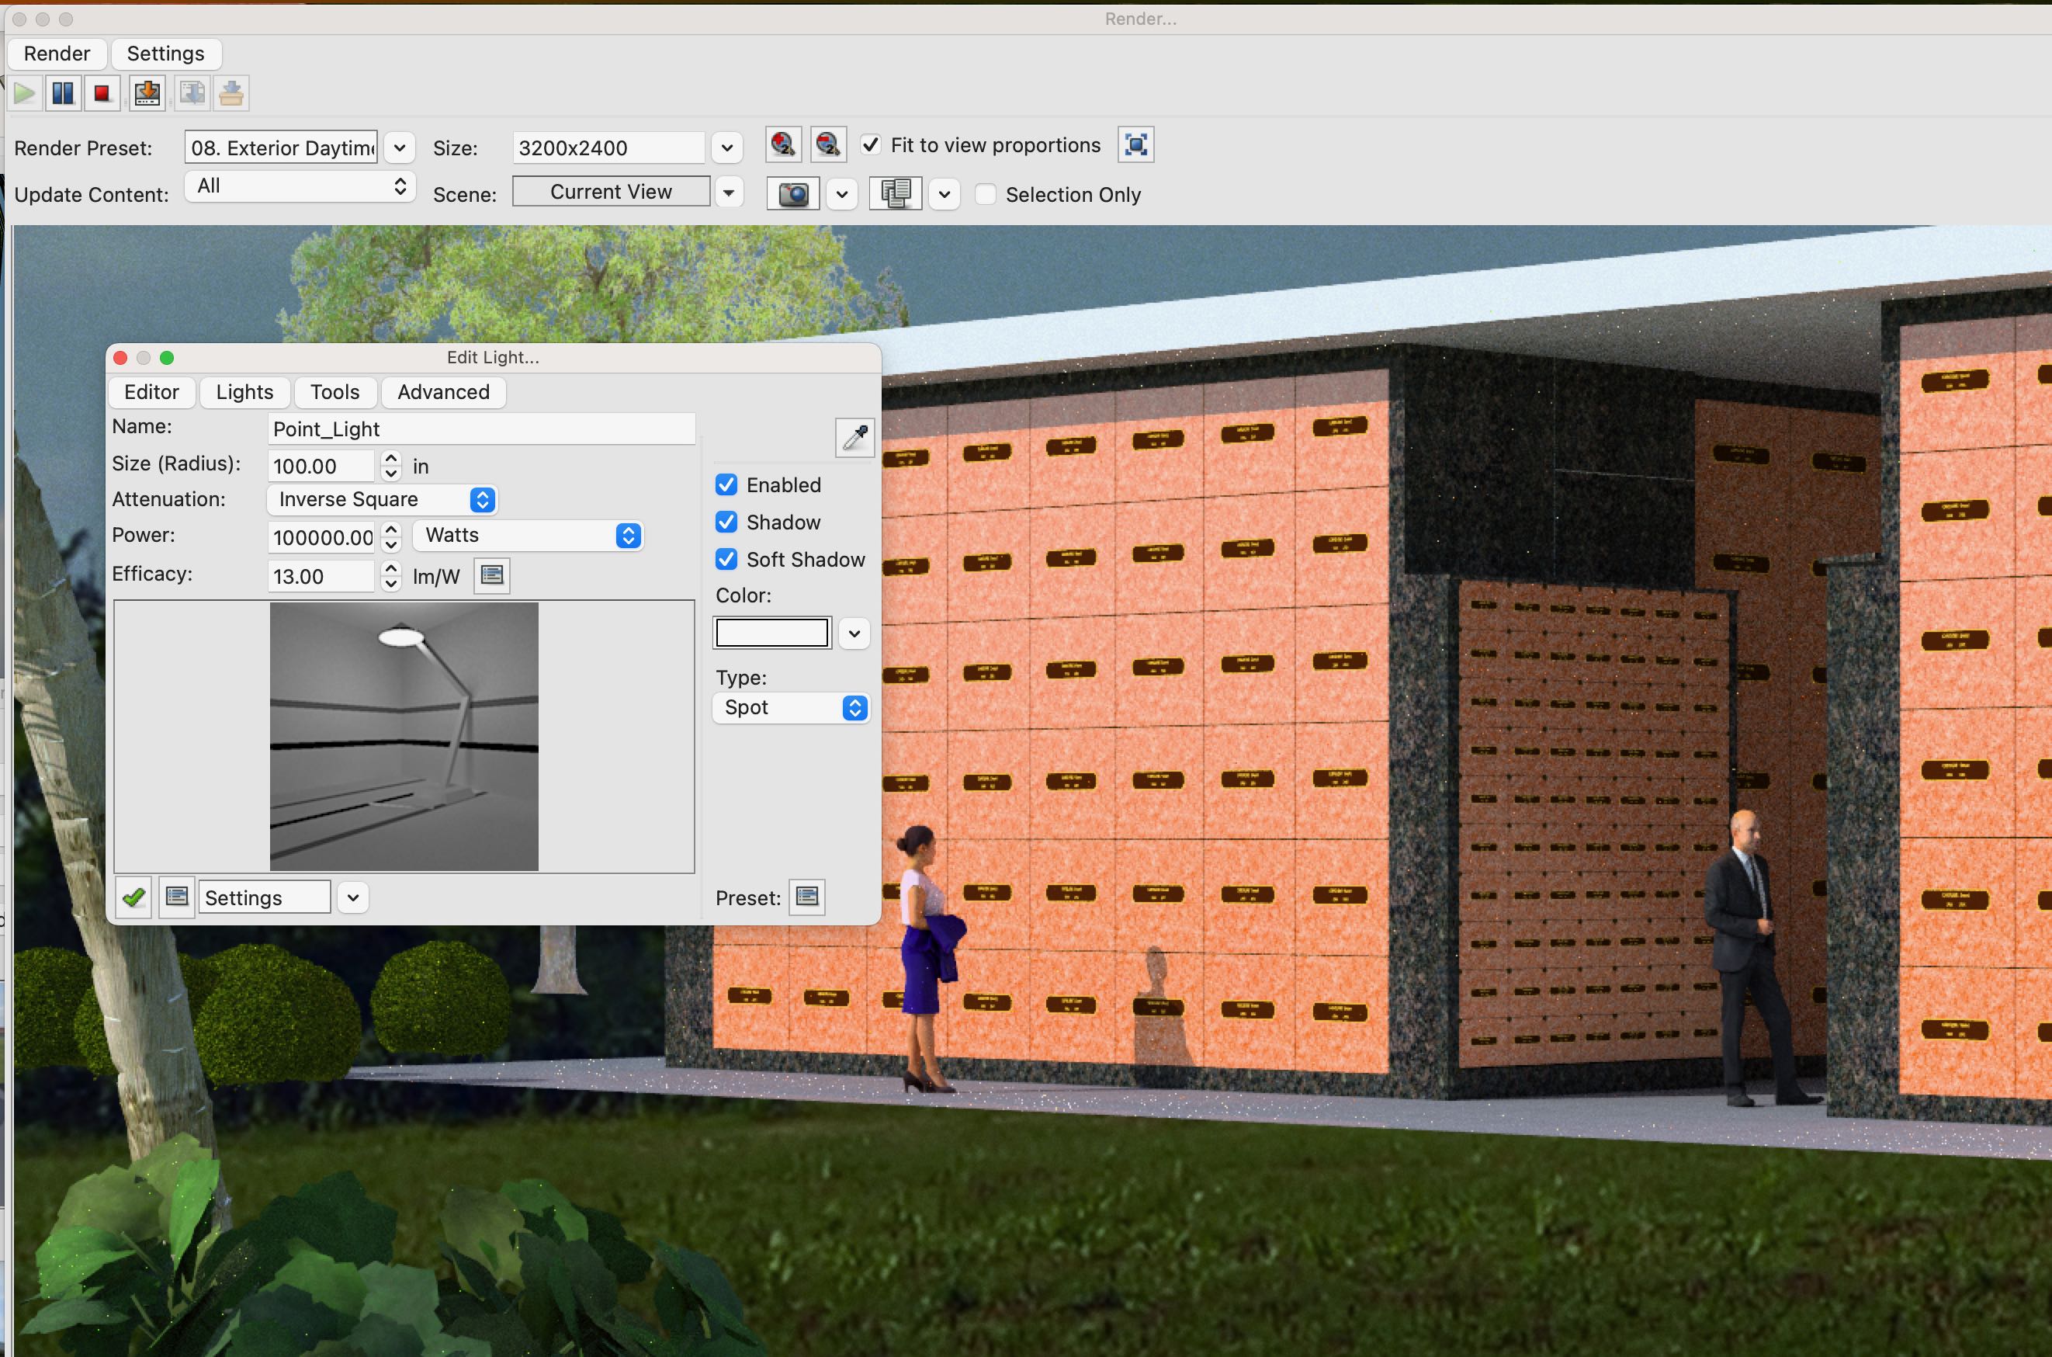Screen dimensions: 2052x1357
Task: Click the green zoom button on Edit Light
Action: click(167, 357)
